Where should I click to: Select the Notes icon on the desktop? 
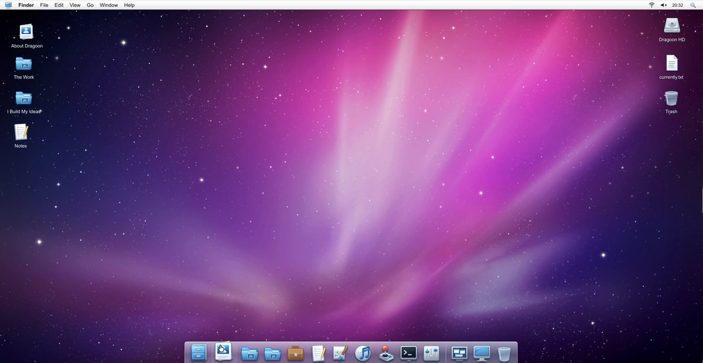pyautogui.click(x=21, y=135)
